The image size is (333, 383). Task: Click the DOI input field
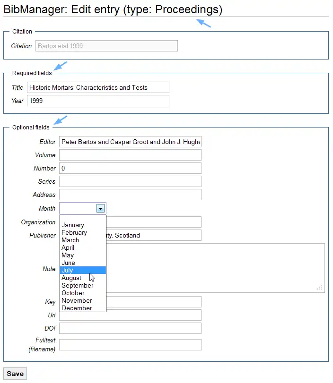tap(130, 328)
